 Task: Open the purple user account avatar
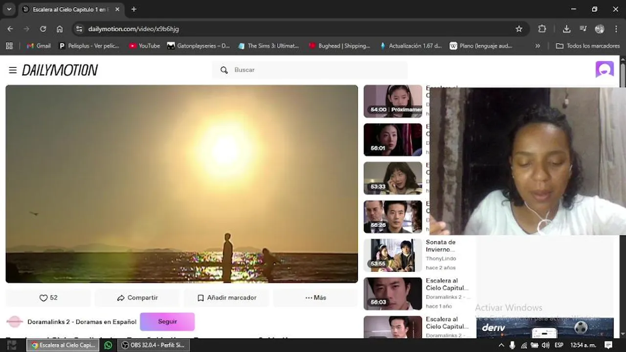pyautogui.click(x=604, y=69)
